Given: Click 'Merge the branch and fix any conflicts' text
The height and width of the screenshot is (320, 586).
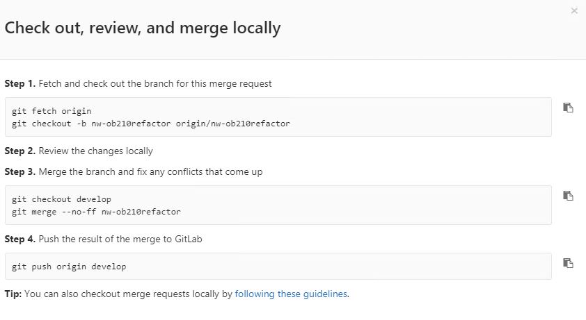Looking at the screenshot, I should pos(150,171).
